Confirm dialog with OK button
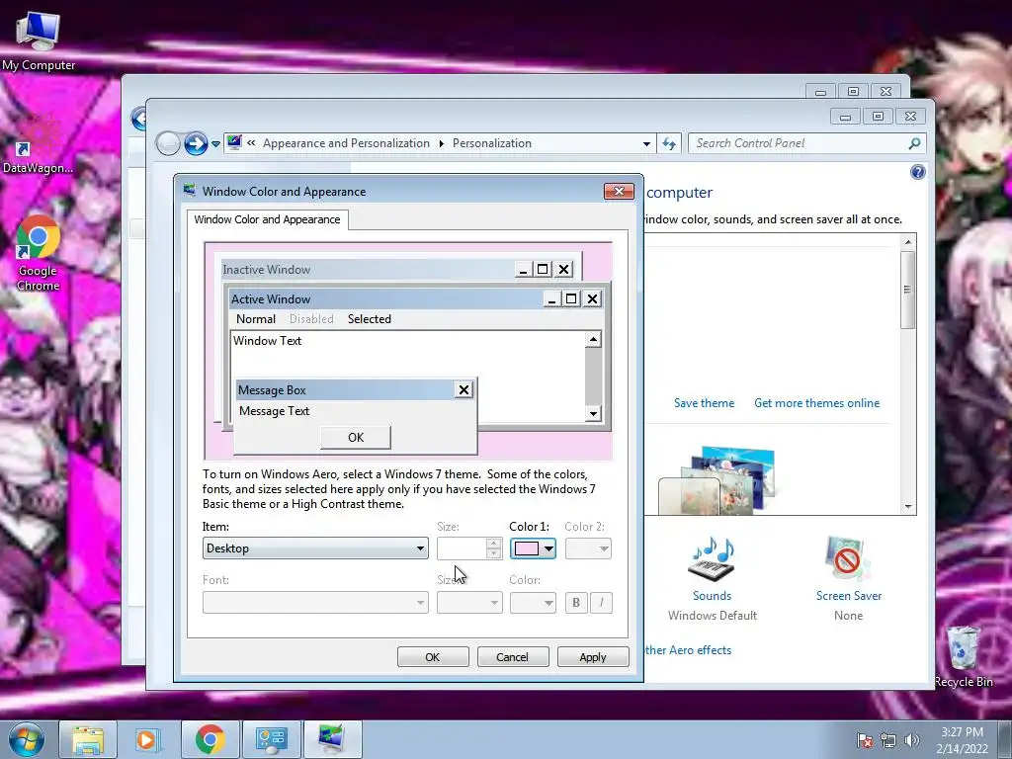The image size is (1012, 759). 433,657
